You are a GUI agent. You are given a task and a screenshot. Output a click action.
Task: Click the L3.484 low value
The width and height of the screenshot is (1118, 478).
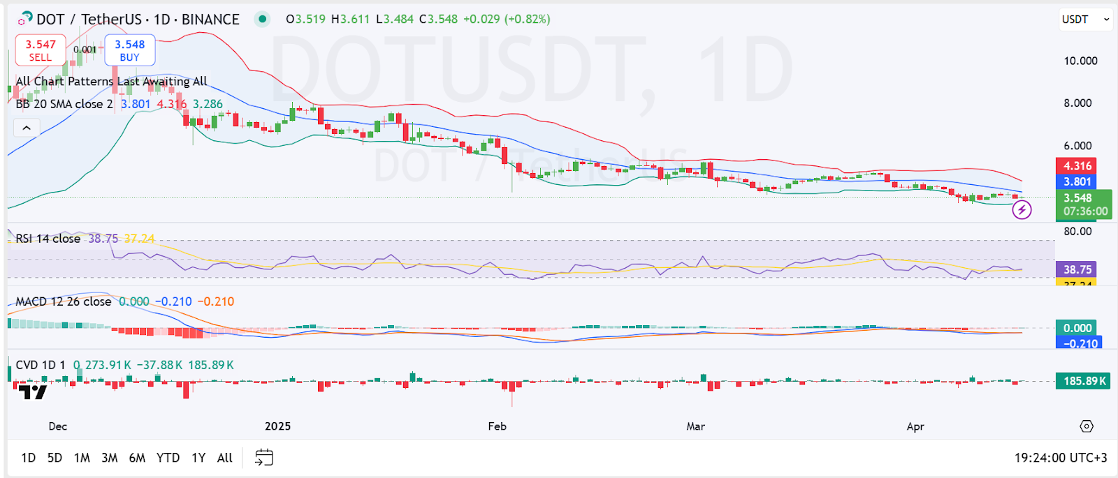point(395,19)
